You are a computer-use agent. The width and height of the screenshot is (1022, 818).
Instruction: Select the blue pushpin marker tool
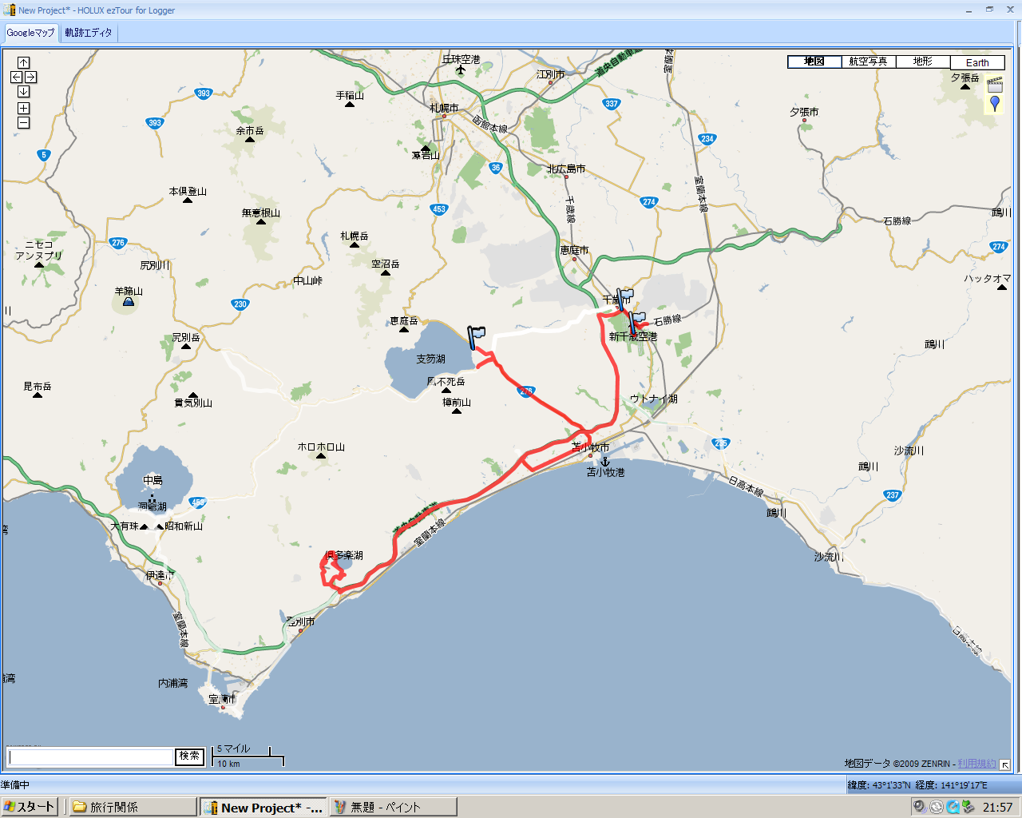tap(995, 103)
